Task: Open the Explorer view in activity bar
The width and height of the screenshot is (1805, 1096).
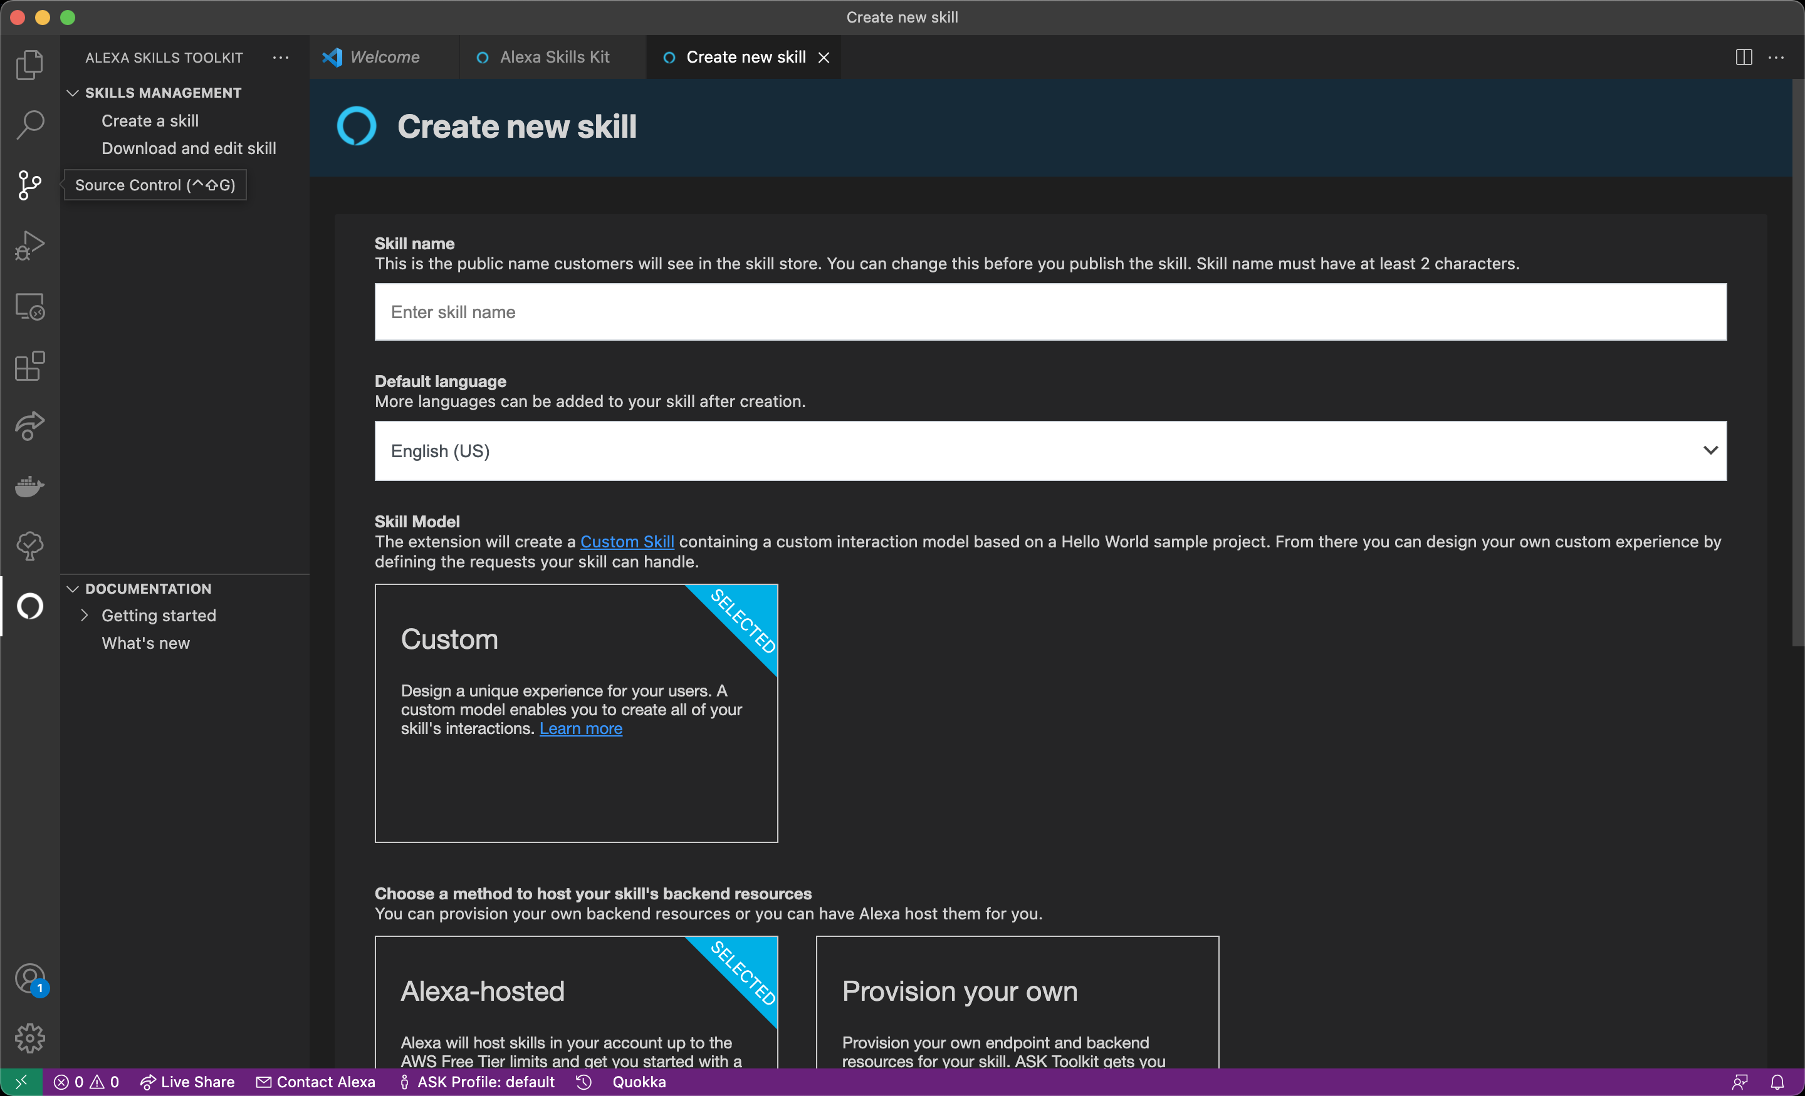Action: point(29,65)
